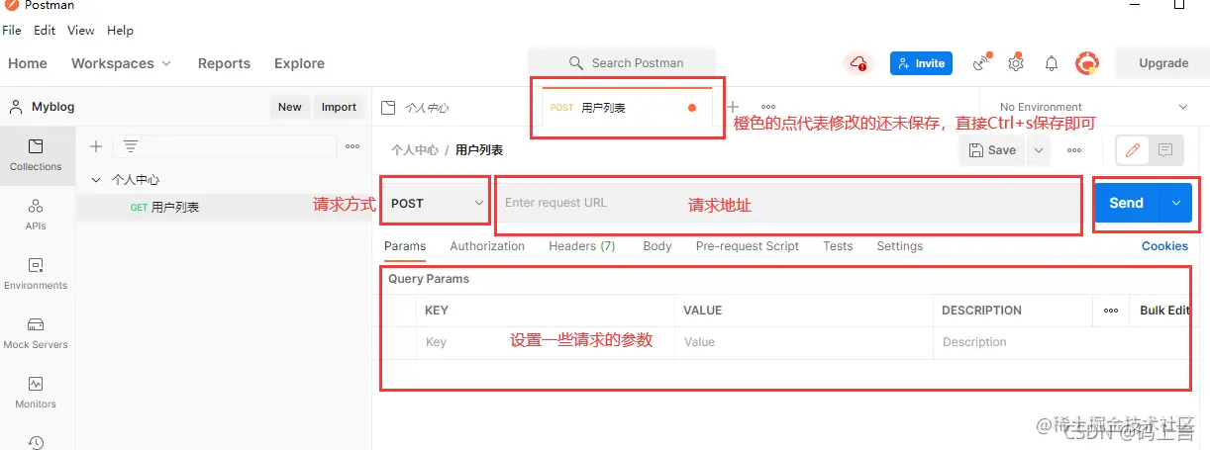The height and width of the screenshot is (450, 1210).
Task: Open the Save options arrow
Action: point(1038,150)
